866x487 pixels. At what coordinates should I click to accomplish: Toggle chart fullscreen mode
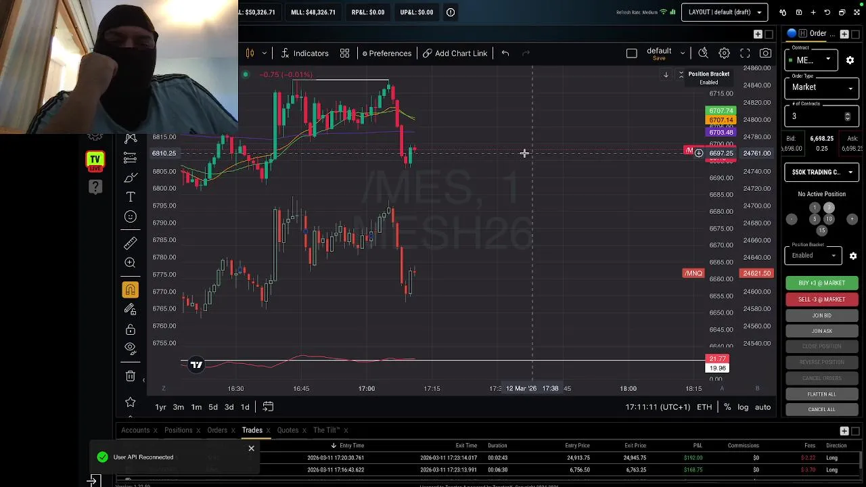745,53
